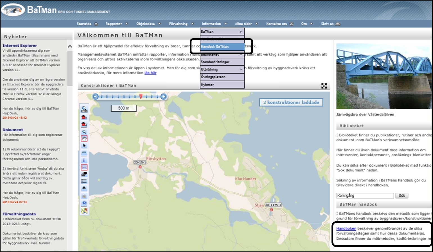The height and width of the screenshot is (252, 433).
Task: Open the Handboken link
Action: [346, 229]
